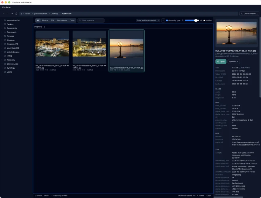Expand the Synology tree node

point(2,68)
